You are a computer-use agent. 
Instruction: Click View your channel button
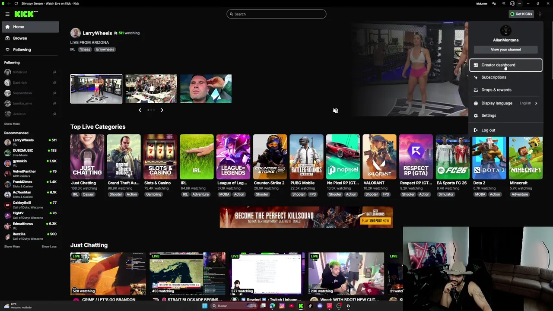click(x=505, y=50)
